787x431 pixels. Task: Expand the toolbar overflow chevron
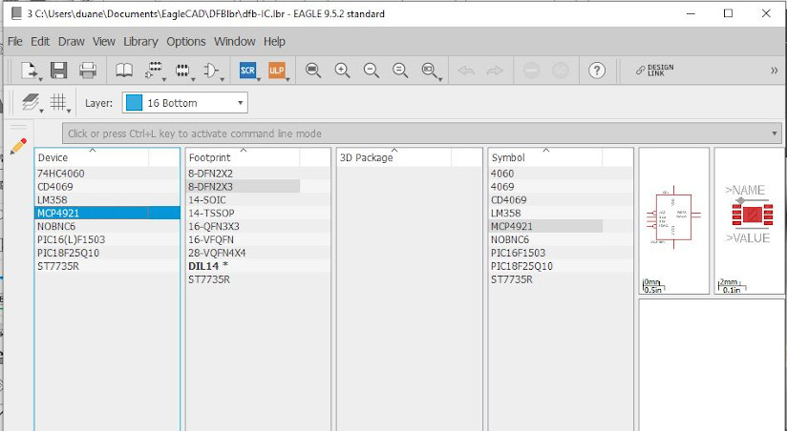(x=774, y=71)
